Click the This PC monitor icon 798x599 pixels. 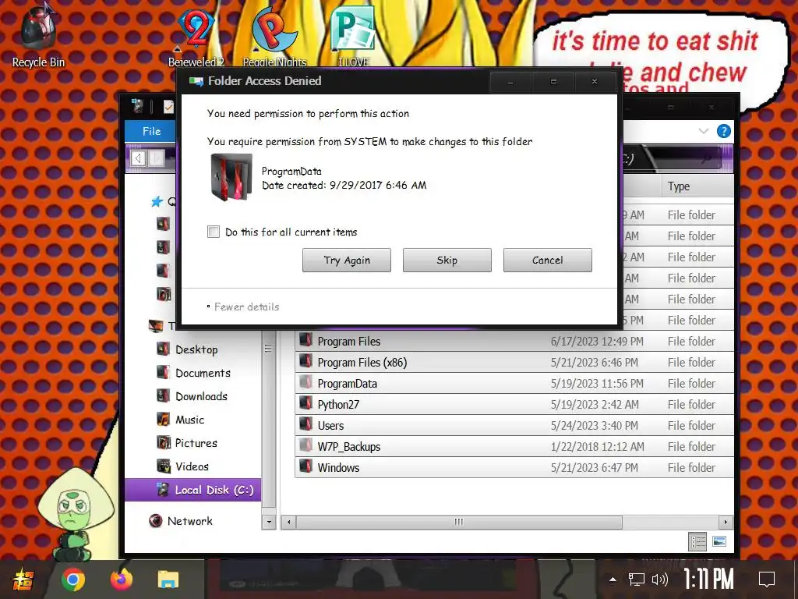coord(156,325)
